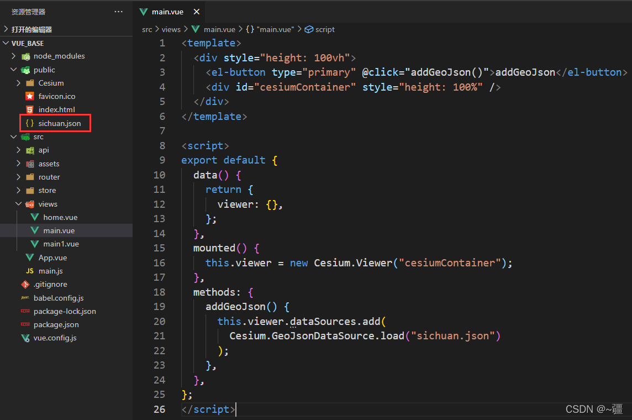Click the router folder icon
This screenshot has width=632, height=420.
(30, 177)
